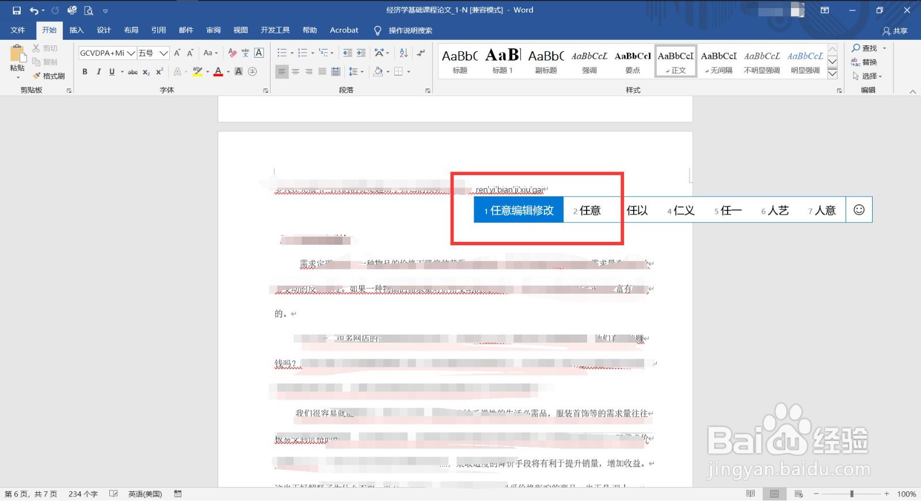Center the paragraph text
This screenshot has width=921, height=501.
[295, 72]
